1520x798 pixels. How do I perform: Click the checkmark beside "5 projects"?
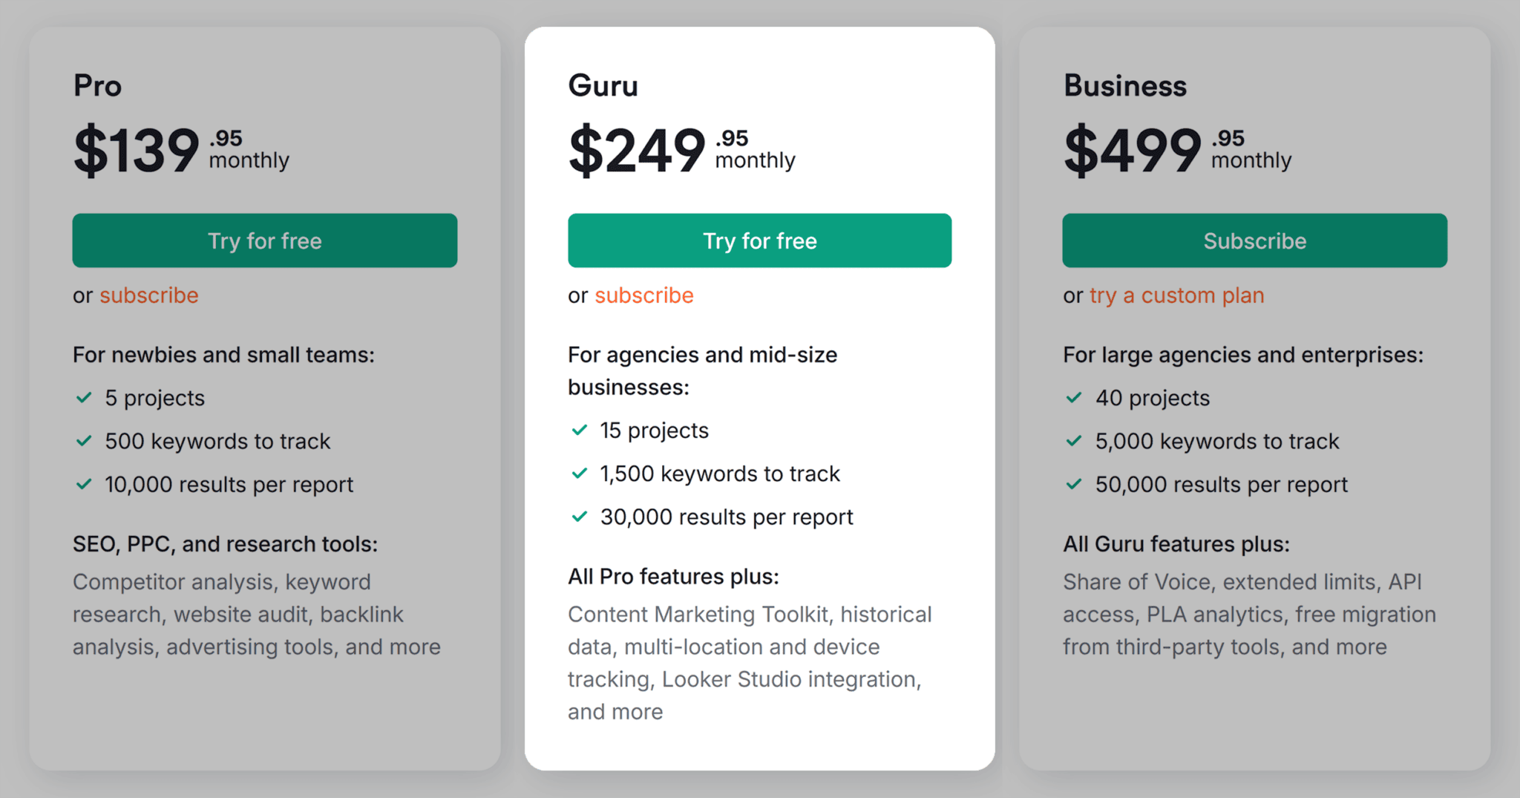coord(84,398)
